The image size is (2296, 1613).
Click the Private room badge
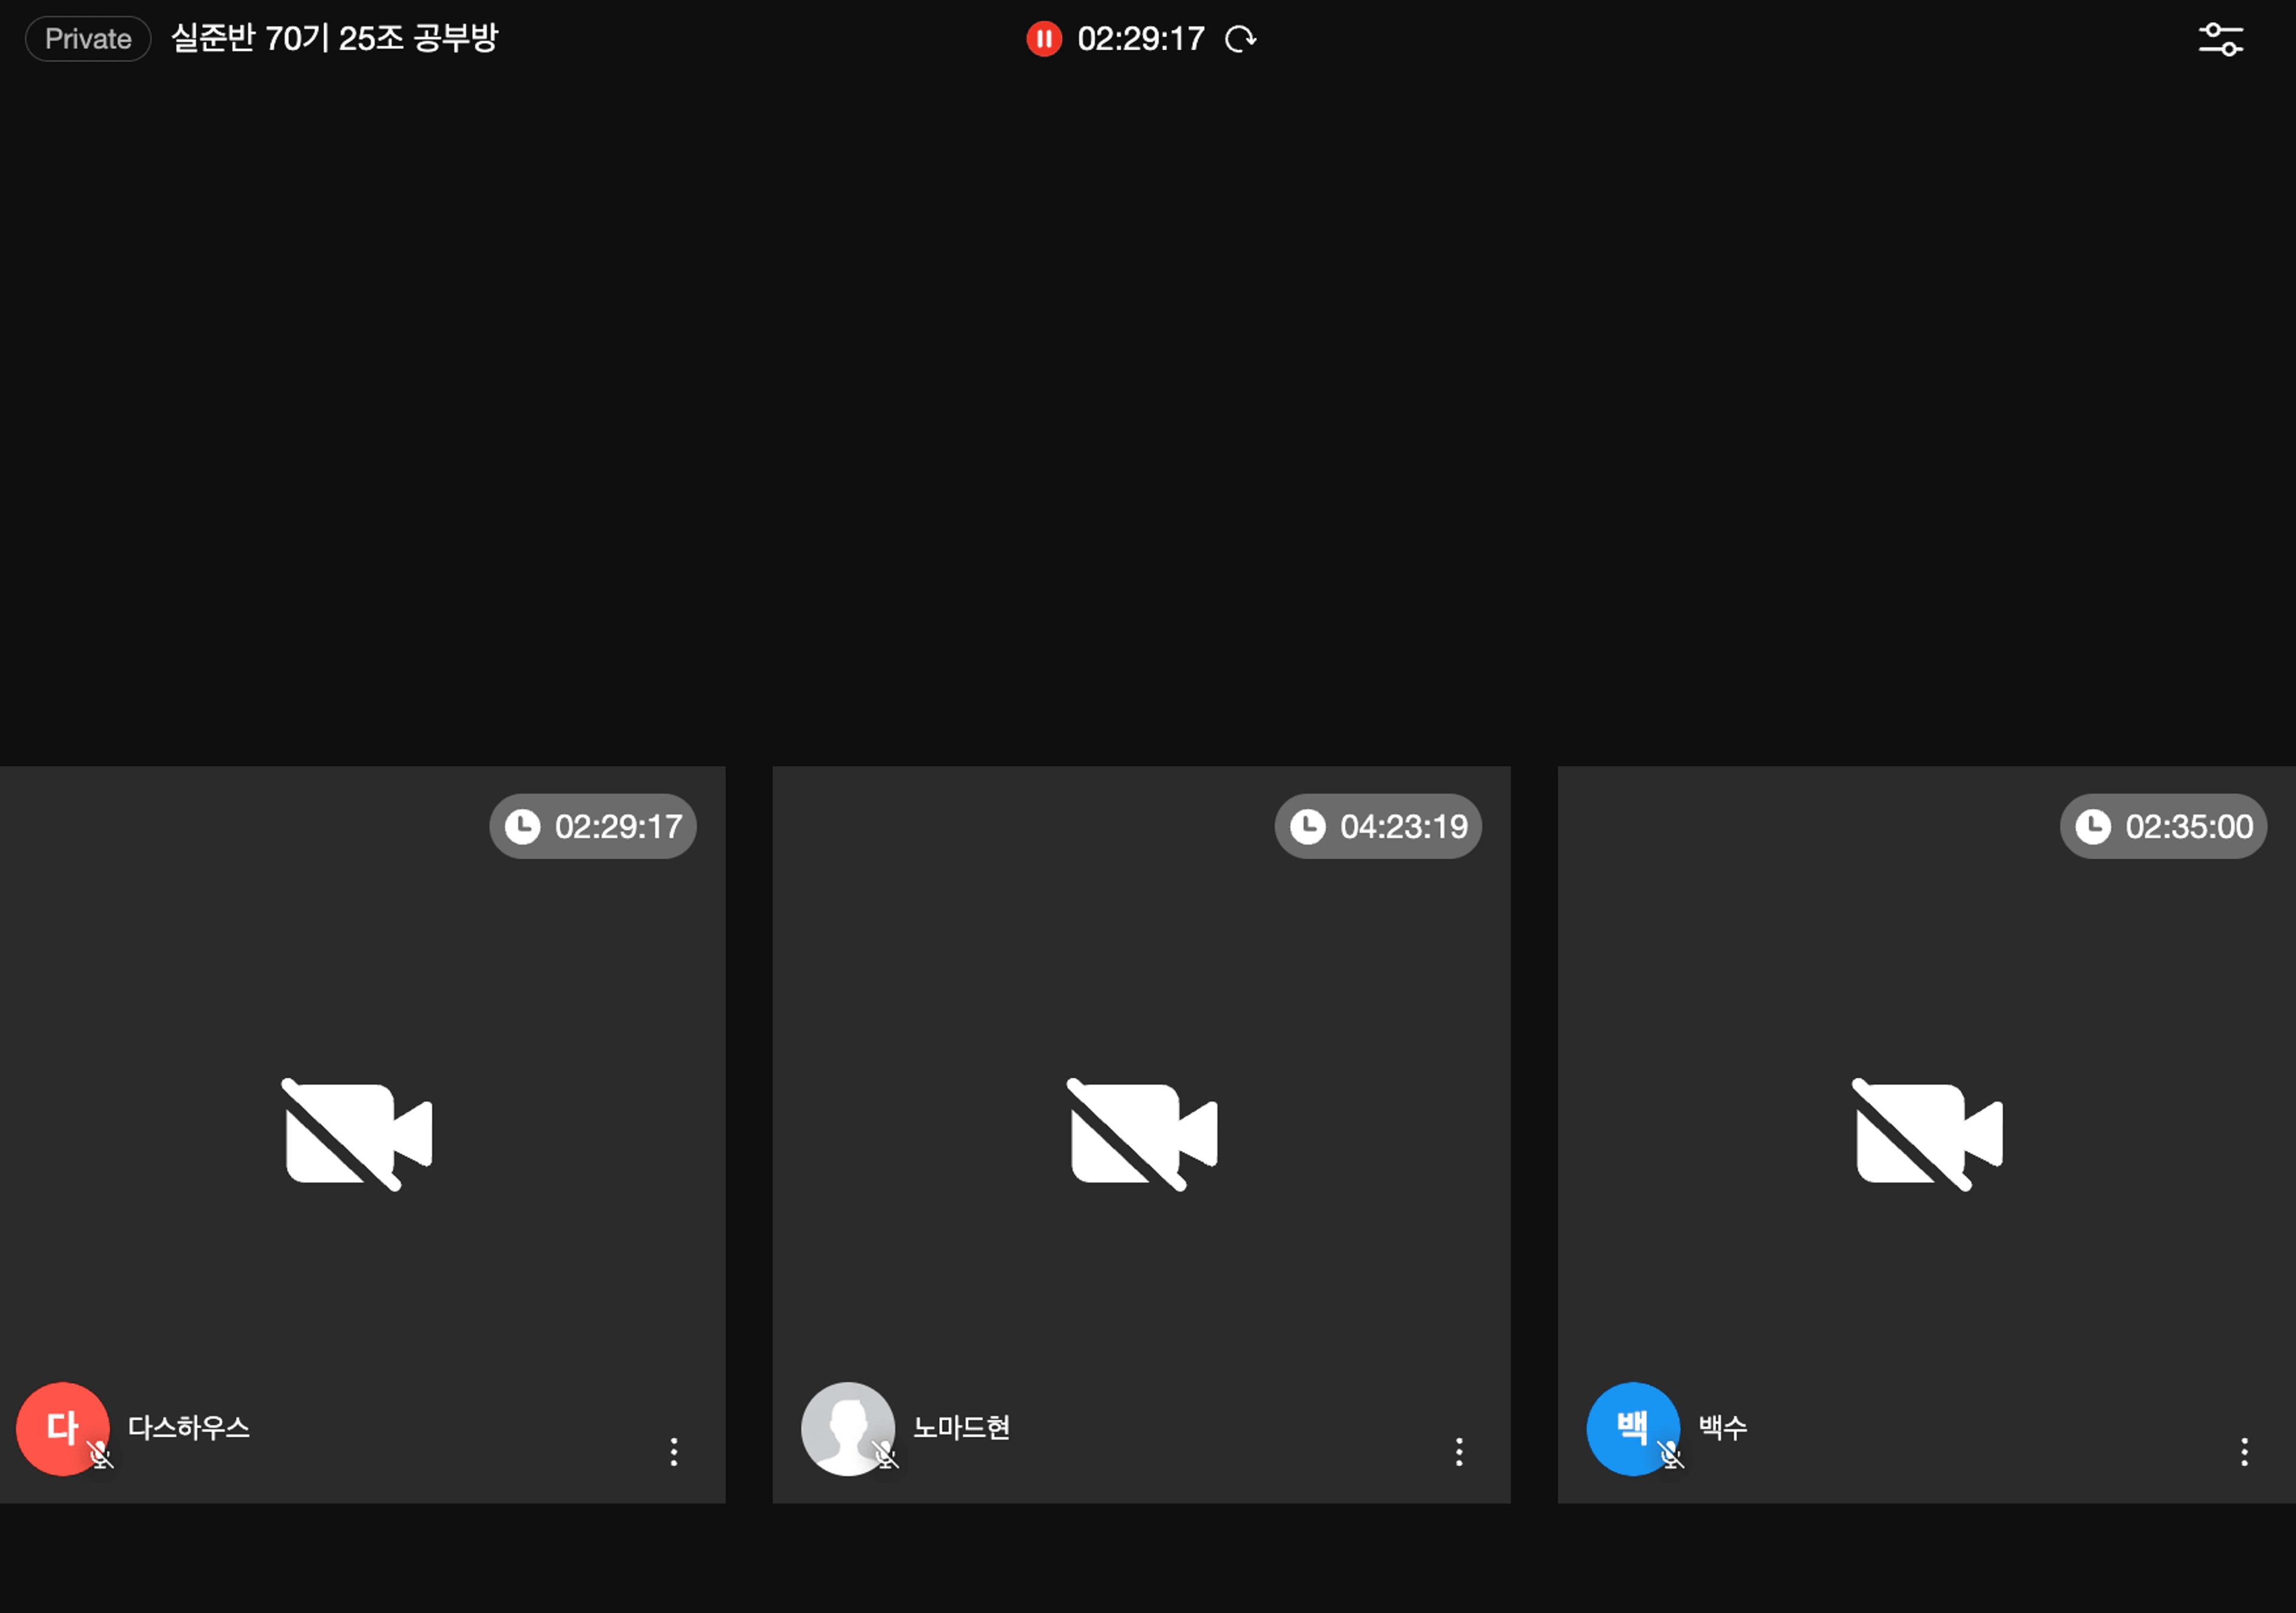88,39
